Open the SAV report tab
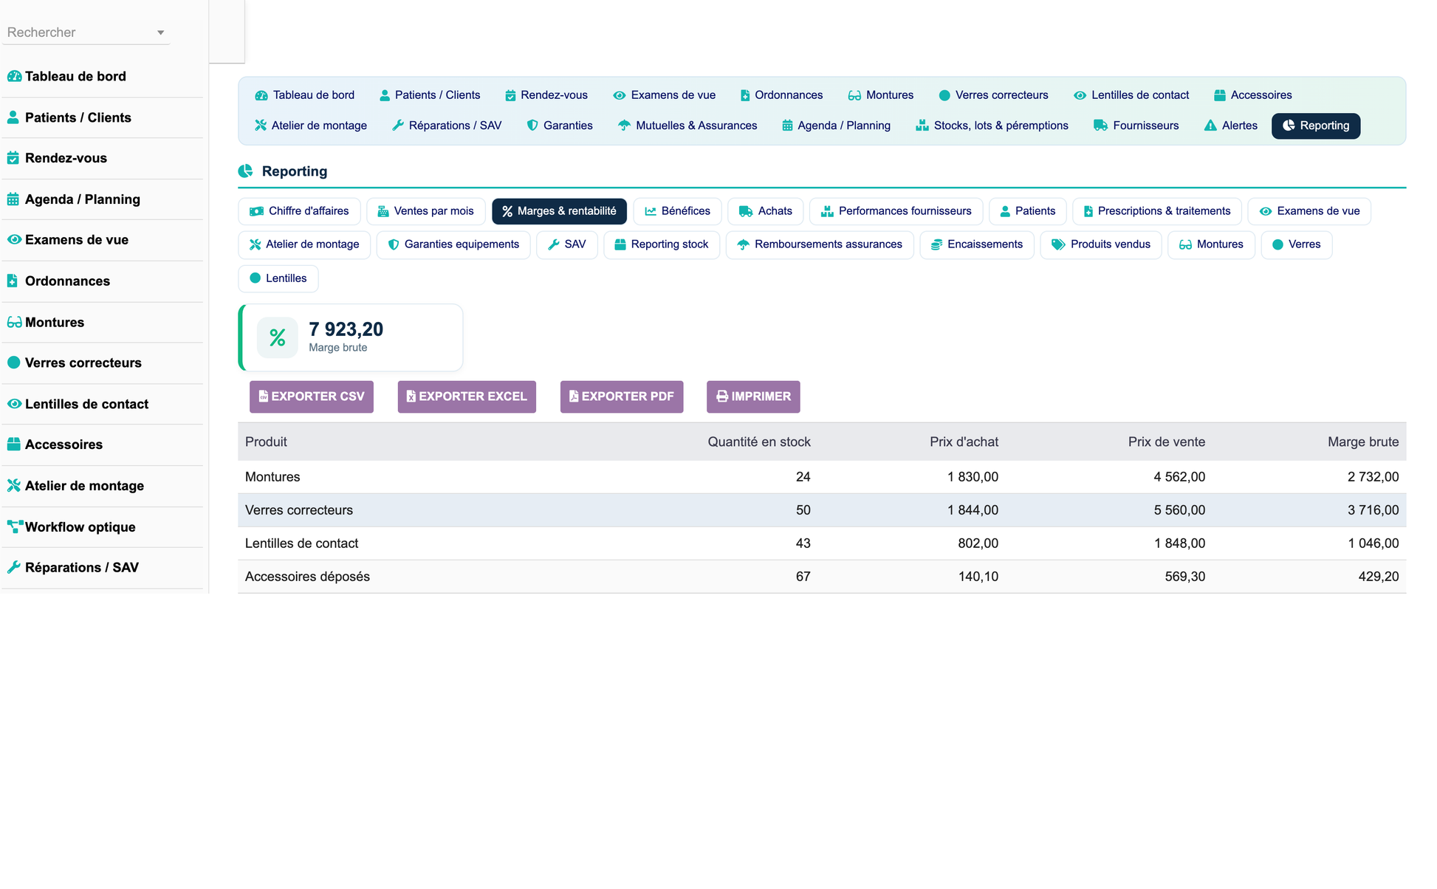 [x=567, y=244]
